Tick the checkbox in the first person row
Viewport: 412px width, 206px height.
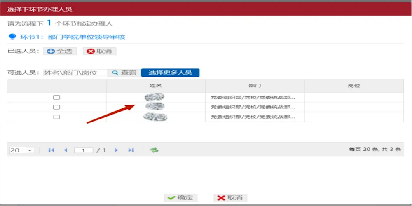(56, 98)
